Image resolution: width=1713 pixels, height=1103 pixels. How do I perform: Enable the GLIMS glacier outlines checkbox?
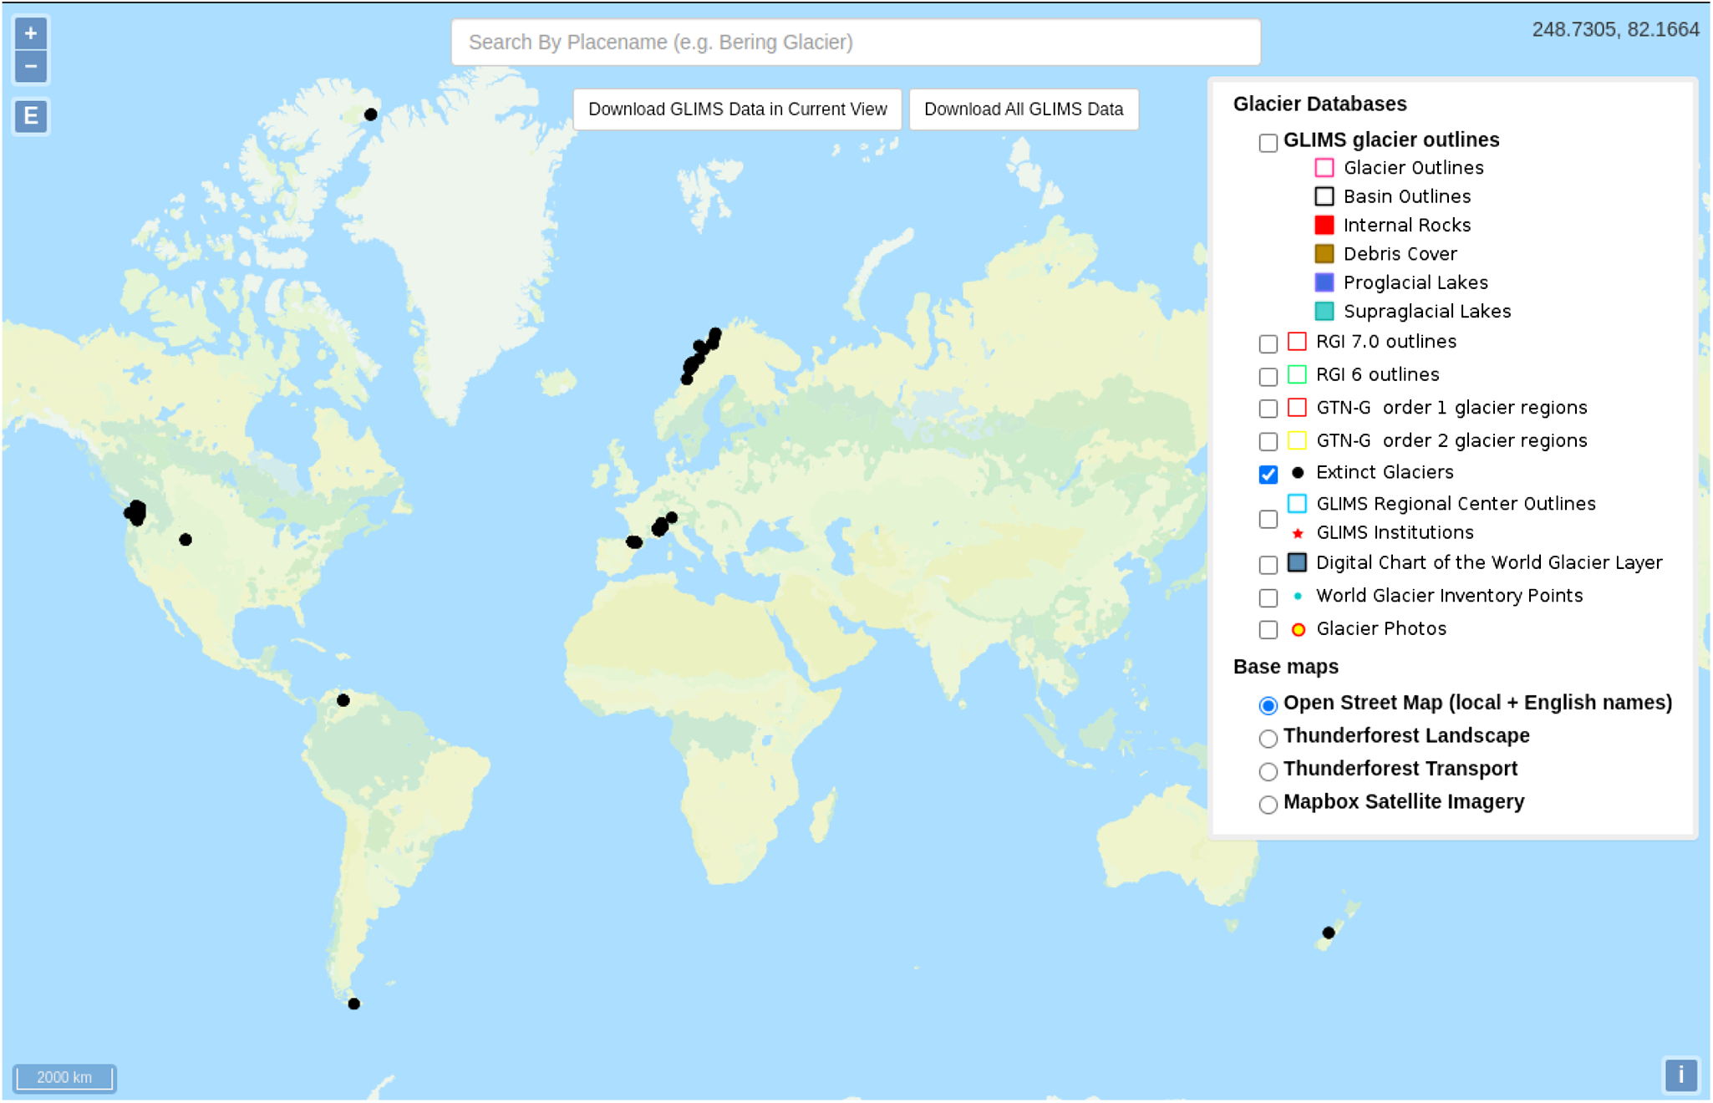tap(1268, 143)
